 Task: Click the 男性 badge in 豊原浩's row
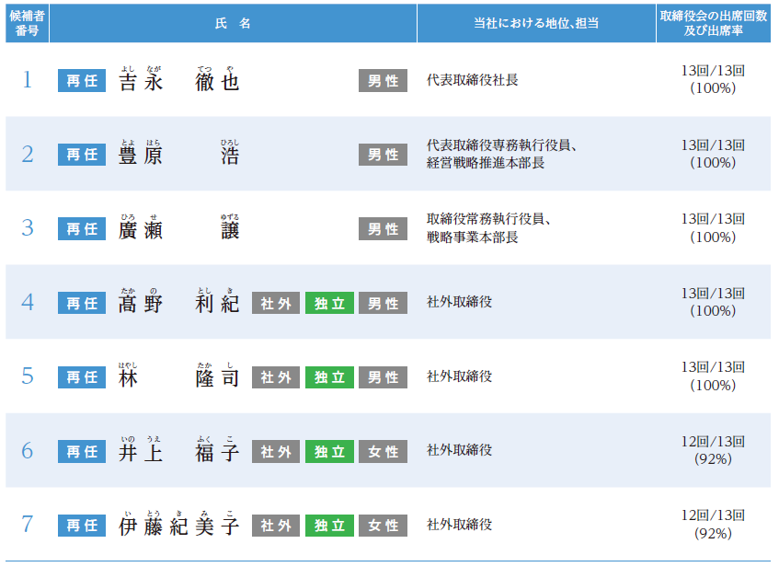[383, 155]
